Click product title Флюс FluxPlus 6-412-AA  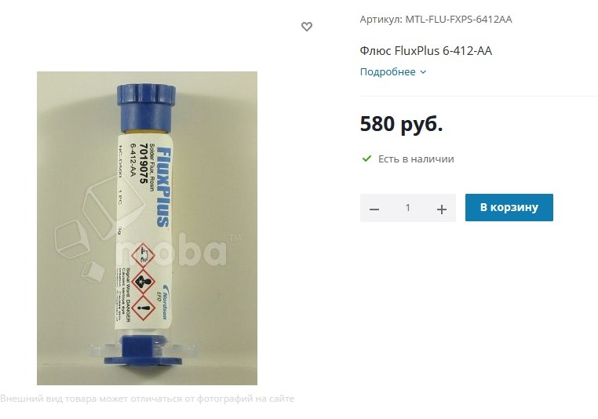(425, 50)
